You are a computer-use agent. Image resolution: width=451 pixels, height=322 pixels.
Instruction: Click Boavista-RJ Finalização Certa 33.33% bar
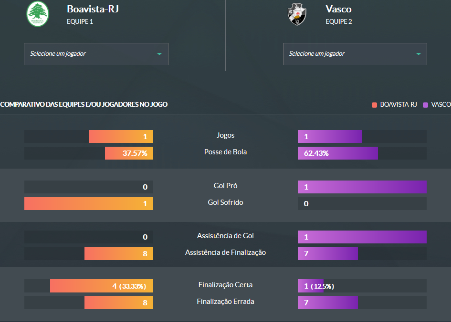102,286
